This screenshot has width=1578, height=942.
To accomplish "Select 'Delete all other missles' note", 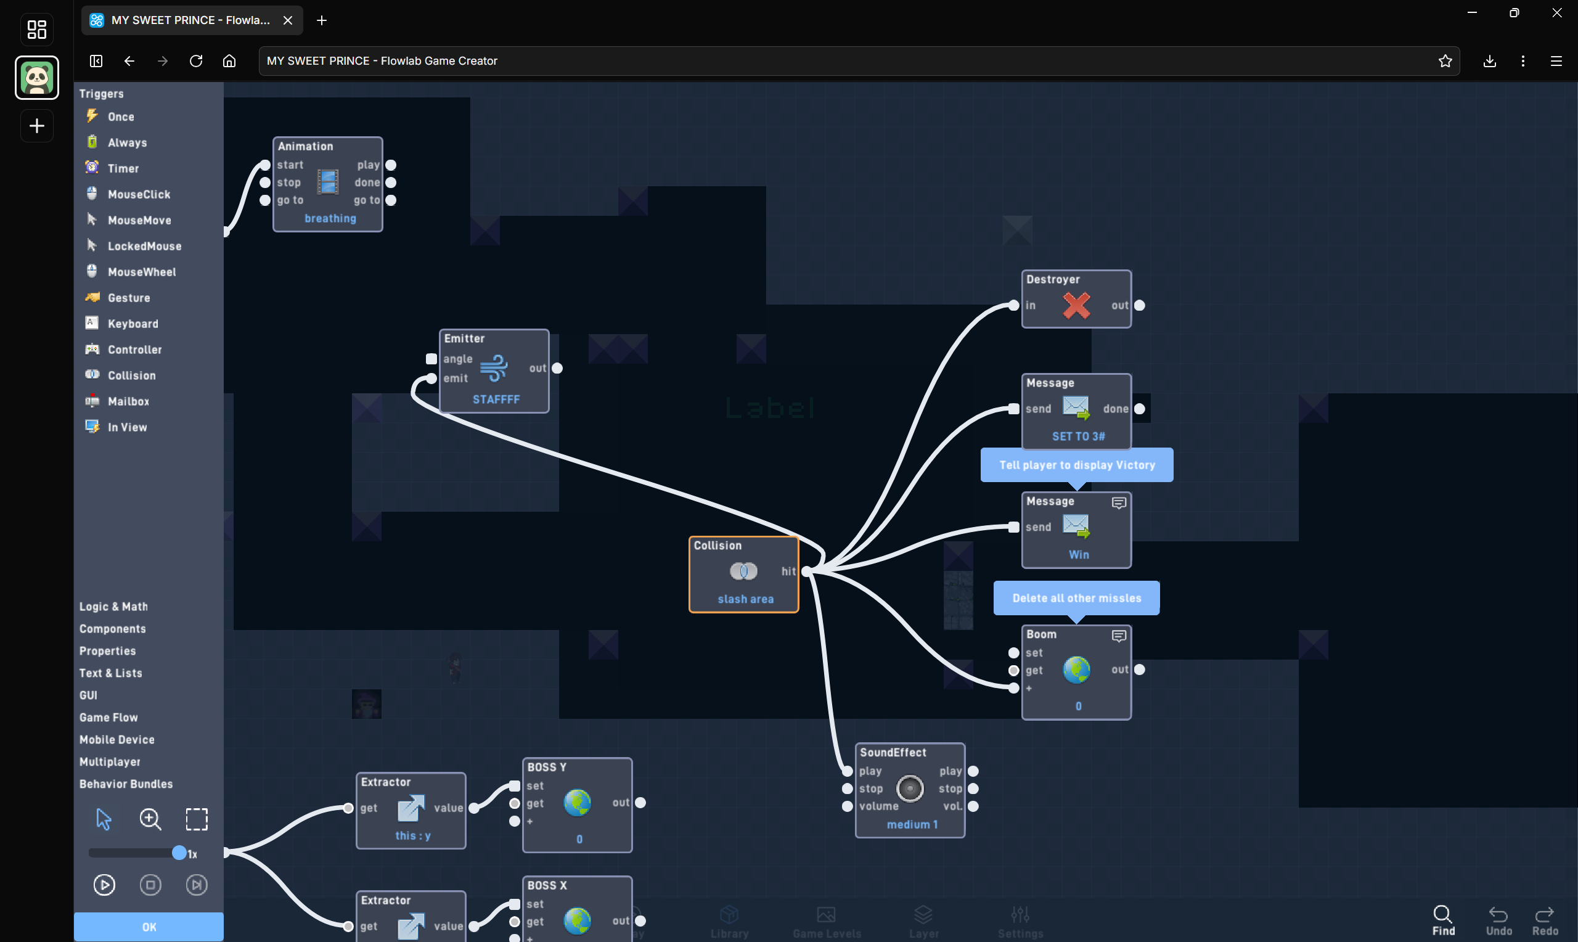I will 1077,598.
